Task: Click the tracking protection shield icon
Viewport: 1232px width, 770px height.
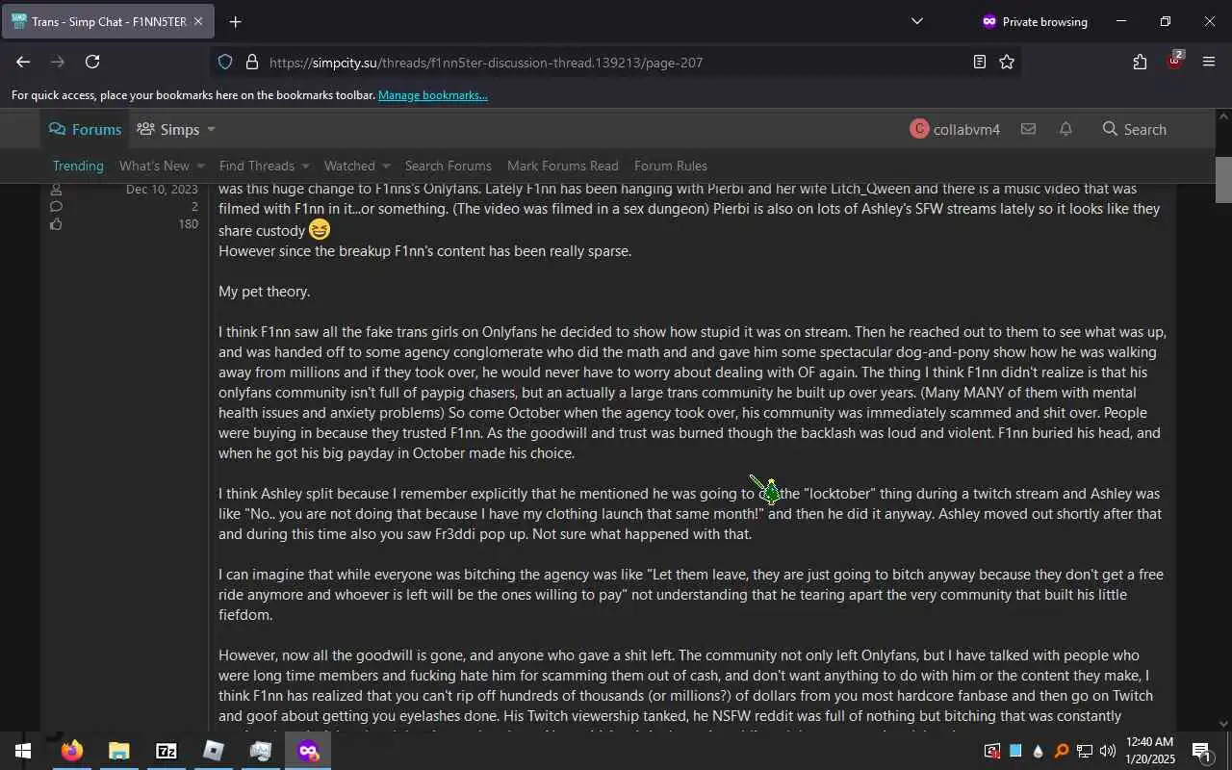Action: pyautogui.click(x=225, y=62)
